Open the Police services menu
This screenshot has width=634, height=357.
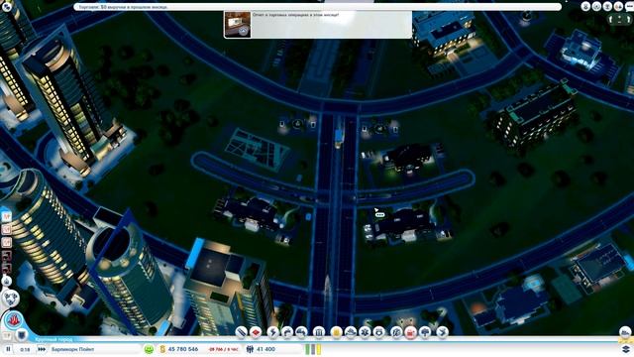pyautogui.click(x=379, y=332)
